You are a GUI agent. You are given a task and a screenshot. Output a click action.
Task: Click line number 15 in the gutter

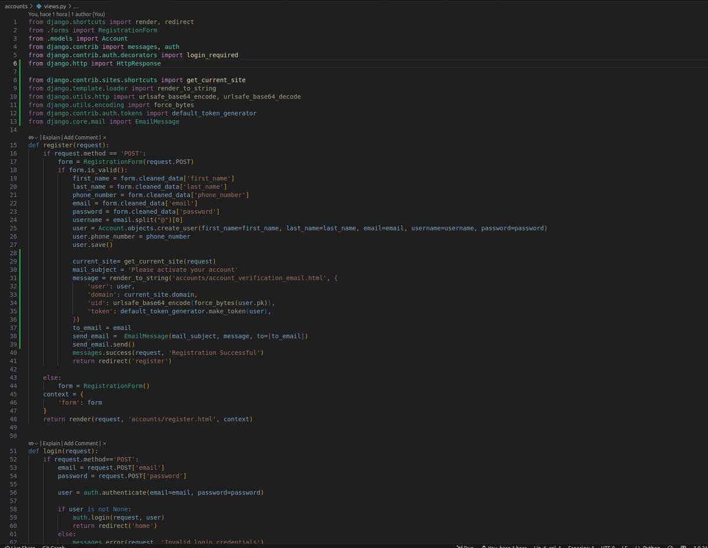click(14, 145)
